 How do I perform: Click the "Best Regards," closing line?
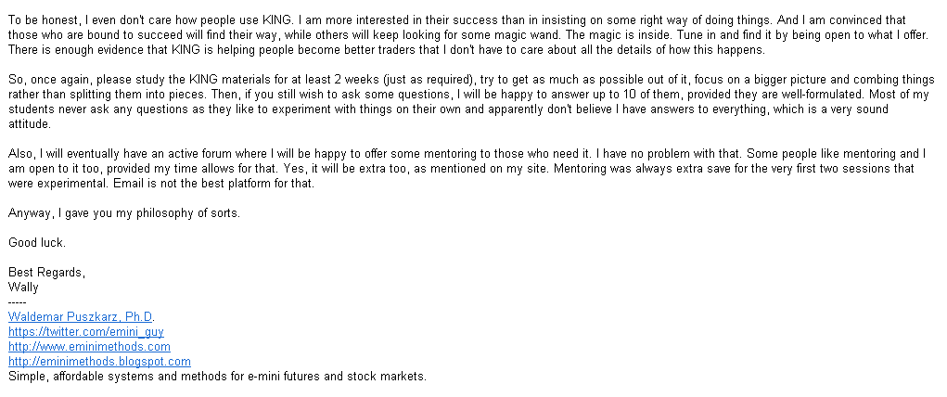pos(46,273)
